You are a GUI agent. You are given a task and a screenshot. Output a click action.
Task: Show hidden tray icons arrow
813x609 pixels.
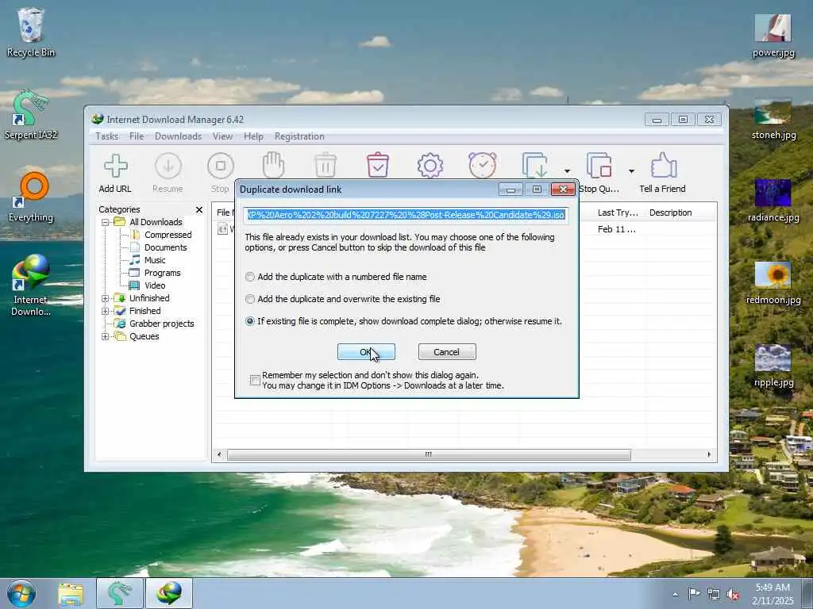[675, 594]
